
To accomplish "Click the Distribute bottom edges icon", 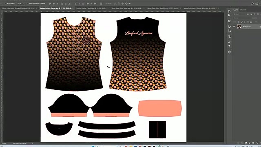I will [x=83, y=4].
